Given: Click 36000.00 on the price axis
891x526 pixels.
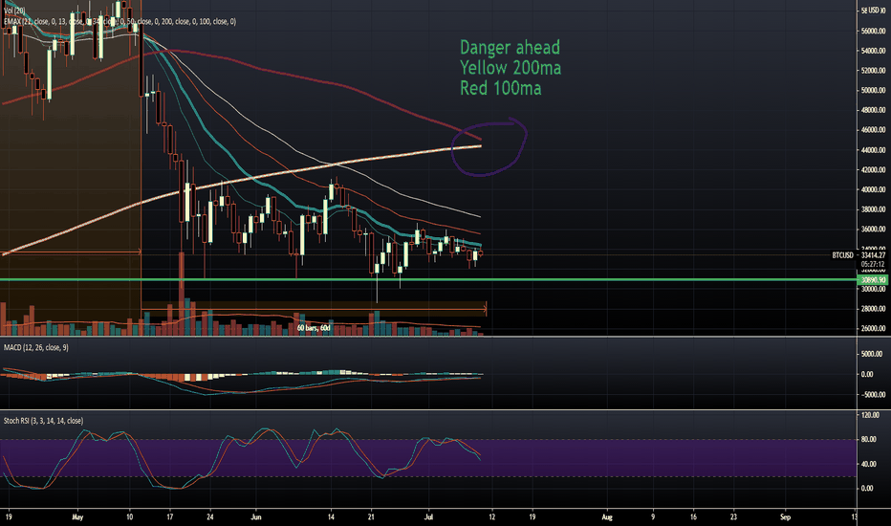Looking at the screenshot, I should 873,230.
